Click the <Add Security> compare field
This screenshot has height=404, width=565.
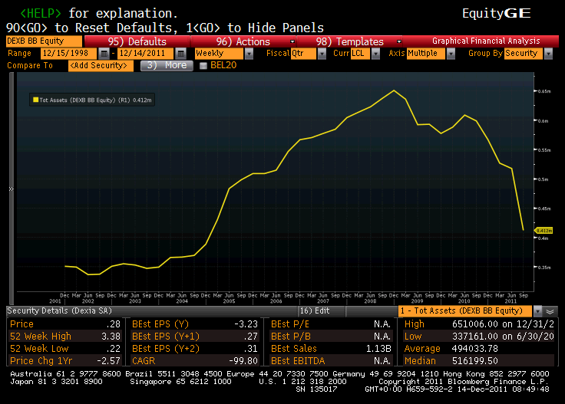point(101,66)
